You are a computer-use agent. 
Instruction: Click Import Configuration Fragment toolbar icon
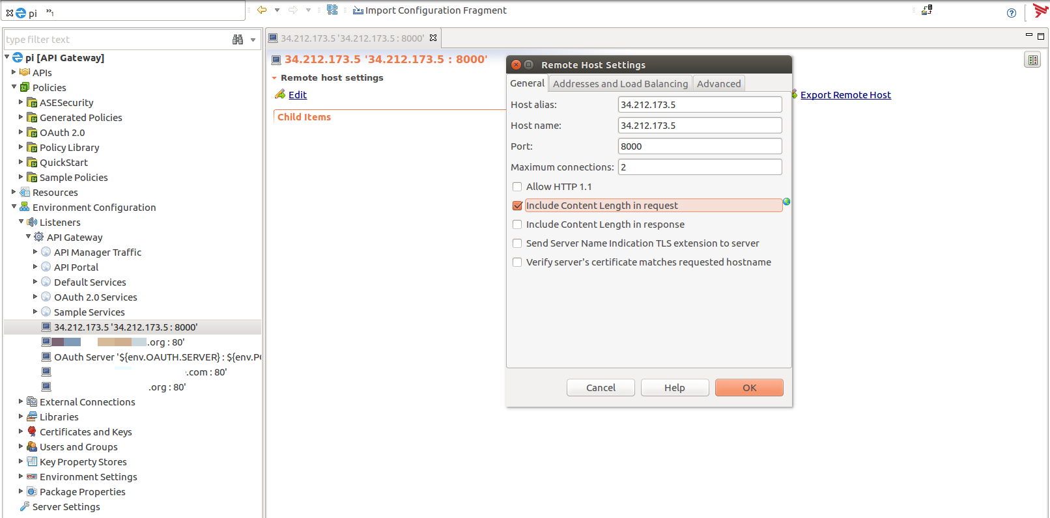pos(358,10)
